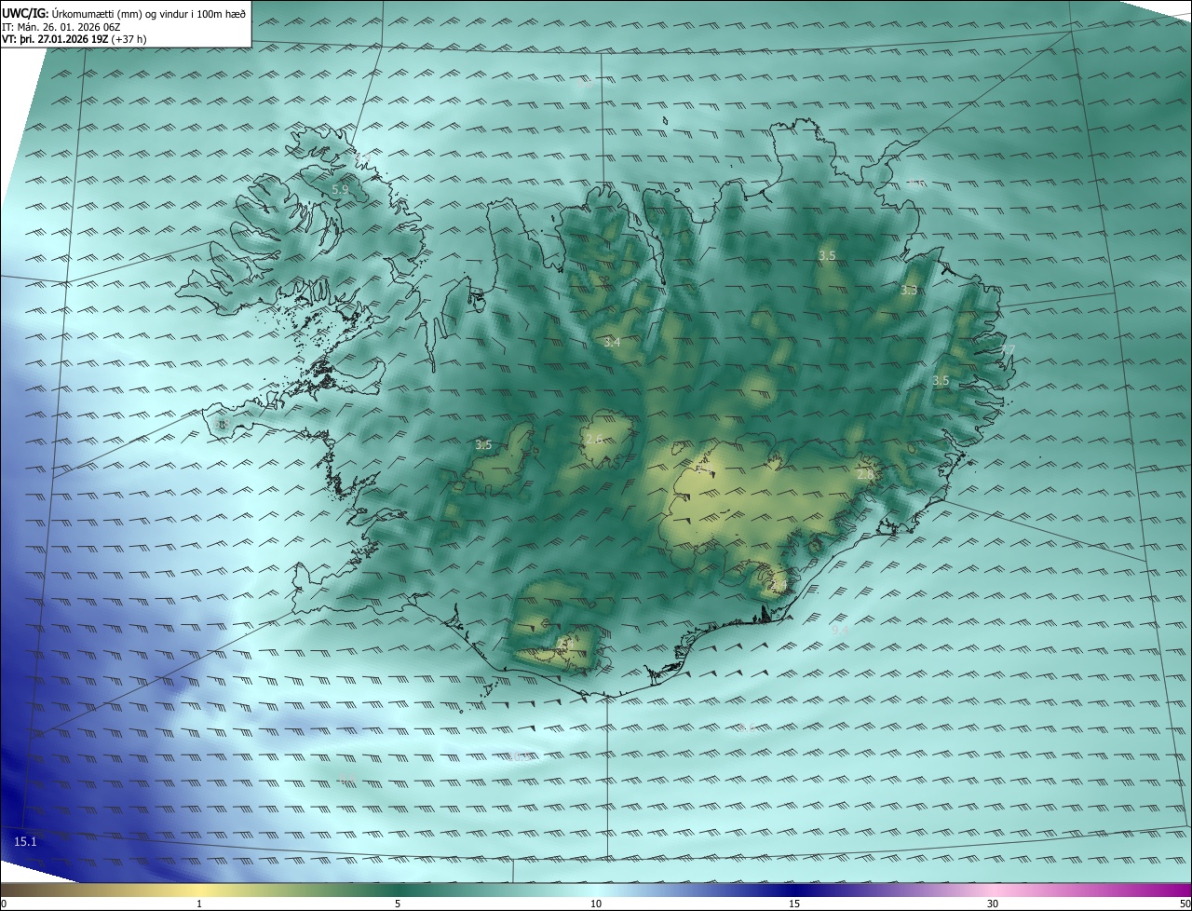Click the 0 tick label on the color scale

click(4, 904)
